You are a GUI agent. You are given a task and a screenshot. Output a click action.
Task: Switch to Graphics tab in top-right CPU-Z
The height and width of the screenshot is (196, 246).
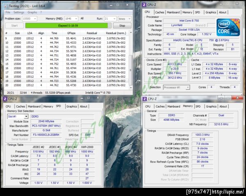[x=211, y=12]
